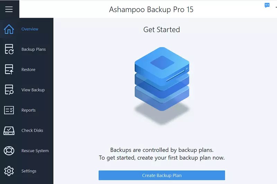Open the Check Disks text entry
Viewport: 277px width, 184px height.
point(32,130)
